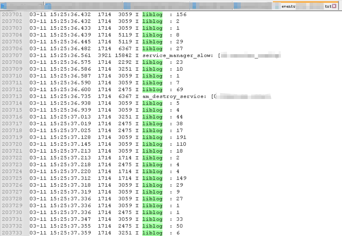Image resolution: width=342 pixels, height=236 pixels.
Task: Click thread ID 15842 on line 203707
Action: click(x=123, y=55)
